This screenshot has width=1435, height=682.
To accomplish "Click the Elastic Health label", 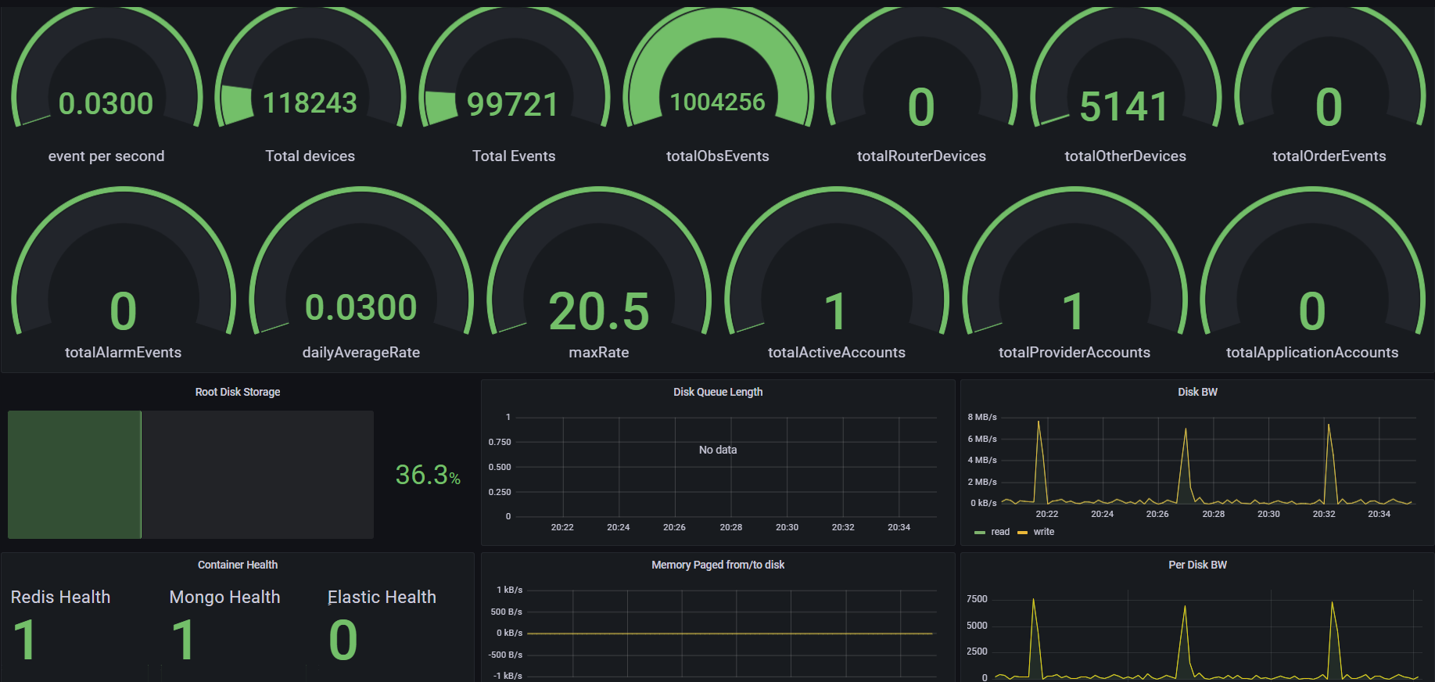I will click(x=382, y=598).
